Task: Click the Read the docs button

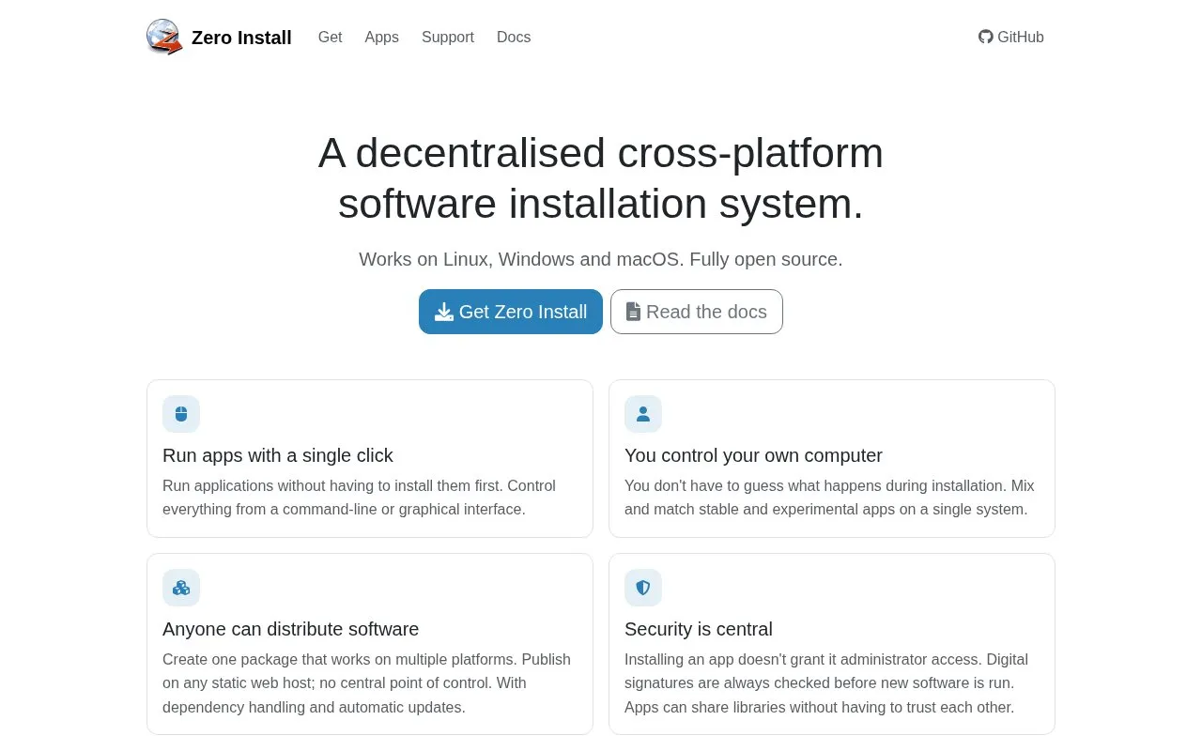Action: tap(697, 312)
